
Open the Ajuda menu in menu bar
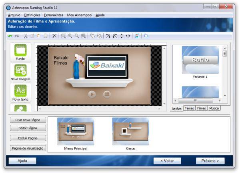point(100,15)
